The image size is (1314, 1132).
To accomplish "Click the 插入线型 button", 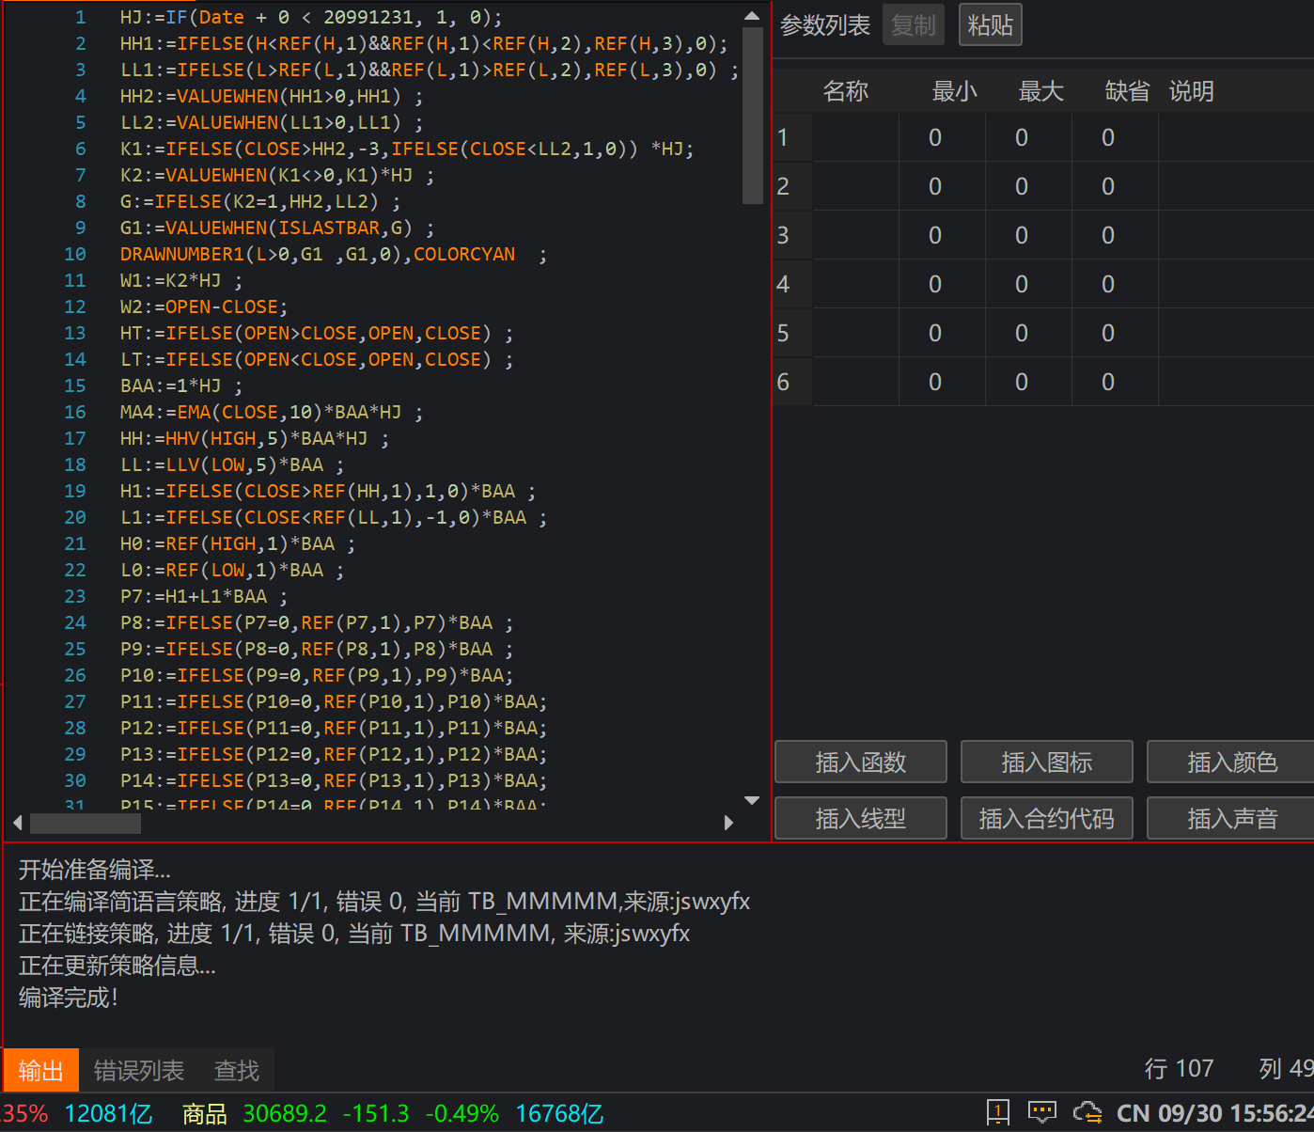I will (860, 818).
